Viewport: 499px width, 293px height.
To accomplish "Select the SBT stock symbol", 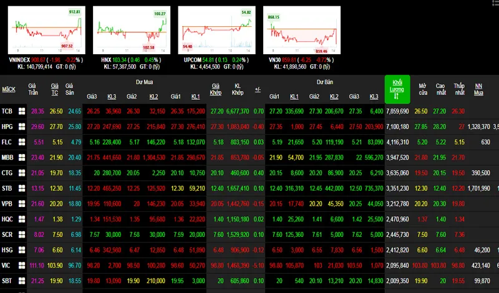I will point(7,281).
